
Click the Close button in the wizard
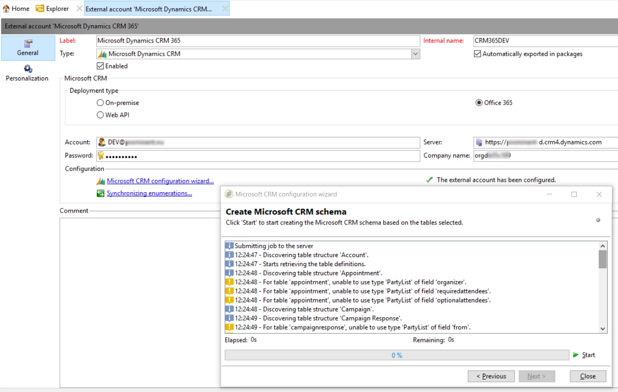tap(588, 376)
